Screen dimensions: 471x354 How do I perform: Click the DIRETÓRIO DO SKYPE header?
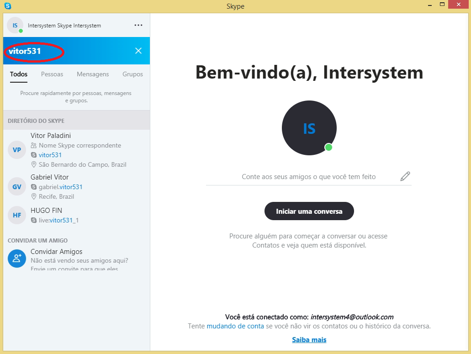pos(36,121)
